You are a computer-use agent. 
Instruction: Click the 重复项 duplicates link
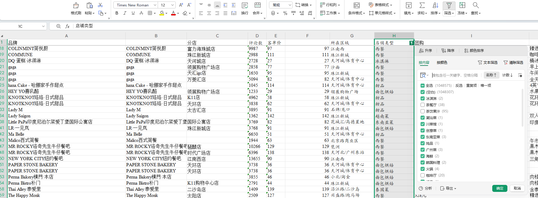[472, 86]
